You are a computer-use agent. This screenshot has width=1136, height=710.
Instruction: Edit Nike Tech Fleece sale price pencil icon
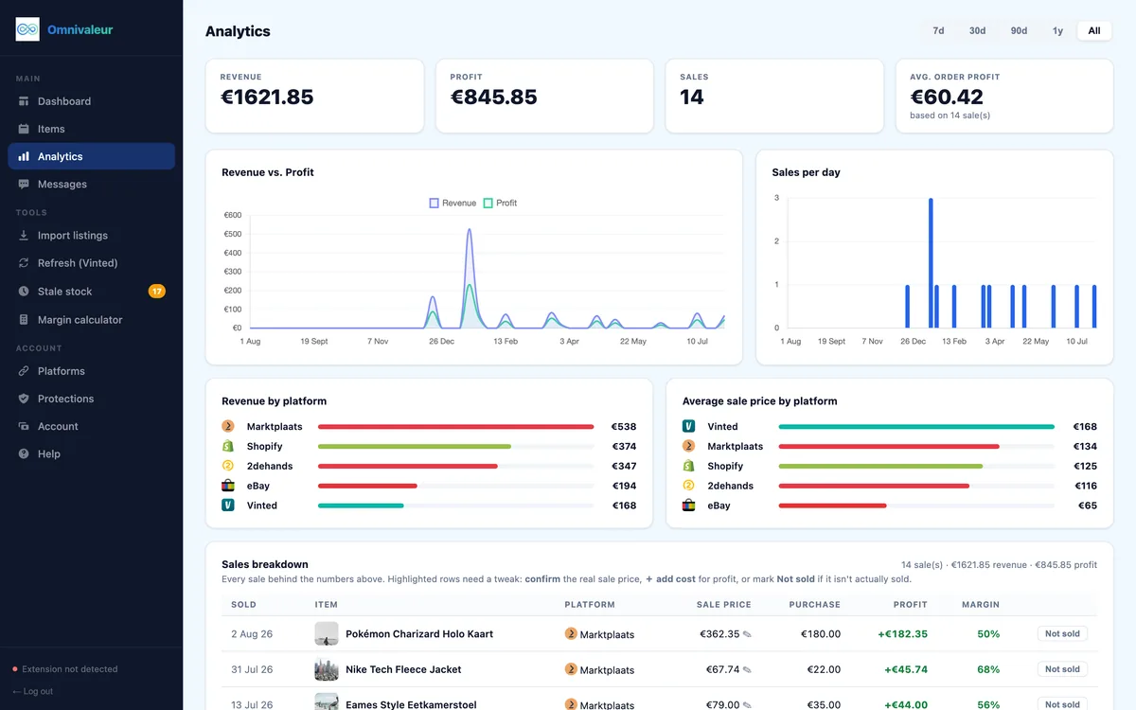click(747, 669)
